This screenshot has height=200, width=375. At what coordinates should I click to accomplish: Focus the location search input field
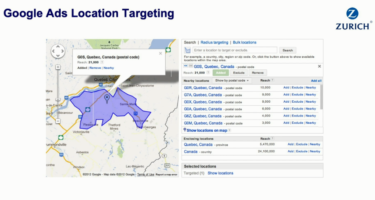coord(234,50)
